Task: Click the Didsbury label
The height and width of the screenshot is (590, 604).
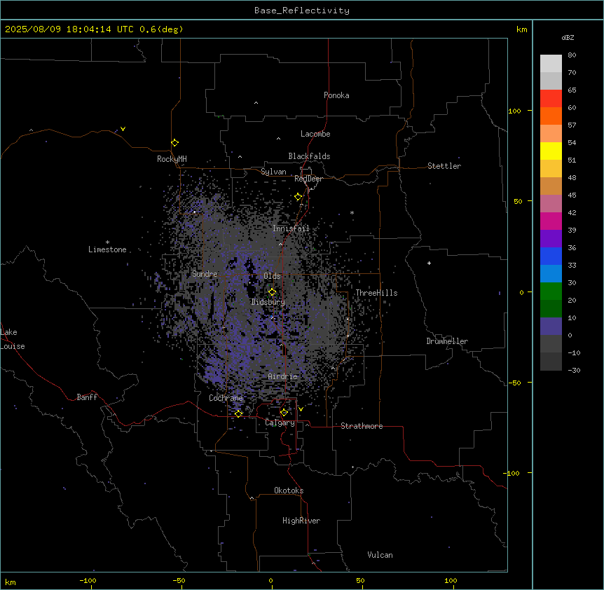Action: (268, 302)
